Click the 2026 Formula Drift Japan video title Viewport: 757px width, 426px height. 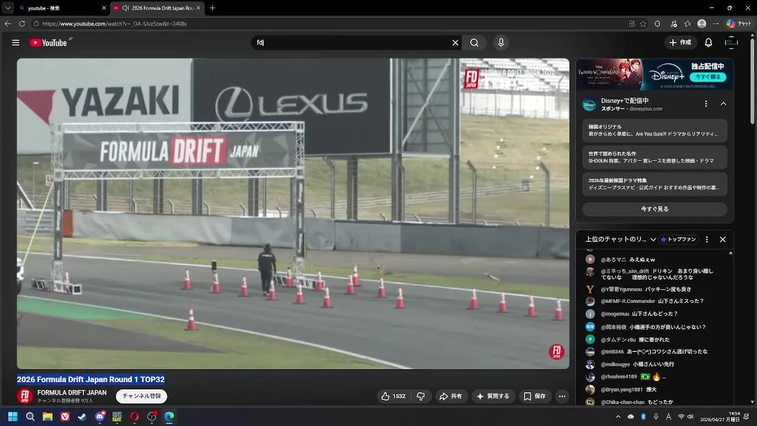pyautogui.click(x=90, y=379)
